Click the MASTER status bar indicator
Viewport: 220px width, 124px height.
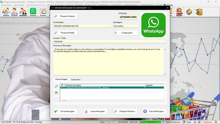[x=152, y=122]
